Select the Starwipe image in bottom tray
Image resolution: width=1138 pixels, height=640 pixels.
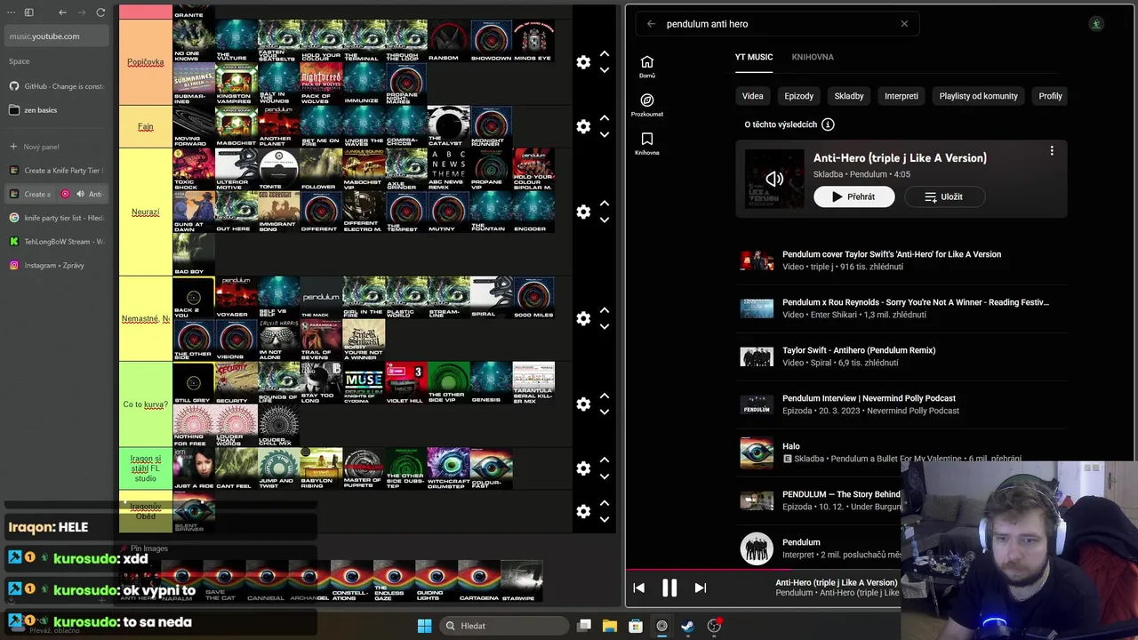tap(522, 581)
